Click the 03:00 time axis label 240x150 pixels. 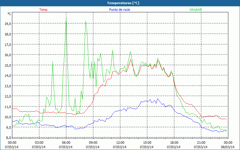pos(39,142)
